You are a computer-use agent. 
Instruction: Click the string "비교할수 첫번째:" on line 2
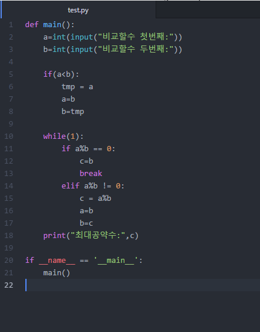pyautogui.click(x=136, y=37)
